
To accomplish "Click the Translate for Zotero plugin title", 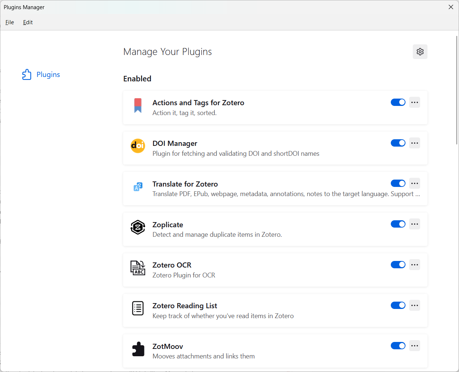I will click(x=185, y=184).
